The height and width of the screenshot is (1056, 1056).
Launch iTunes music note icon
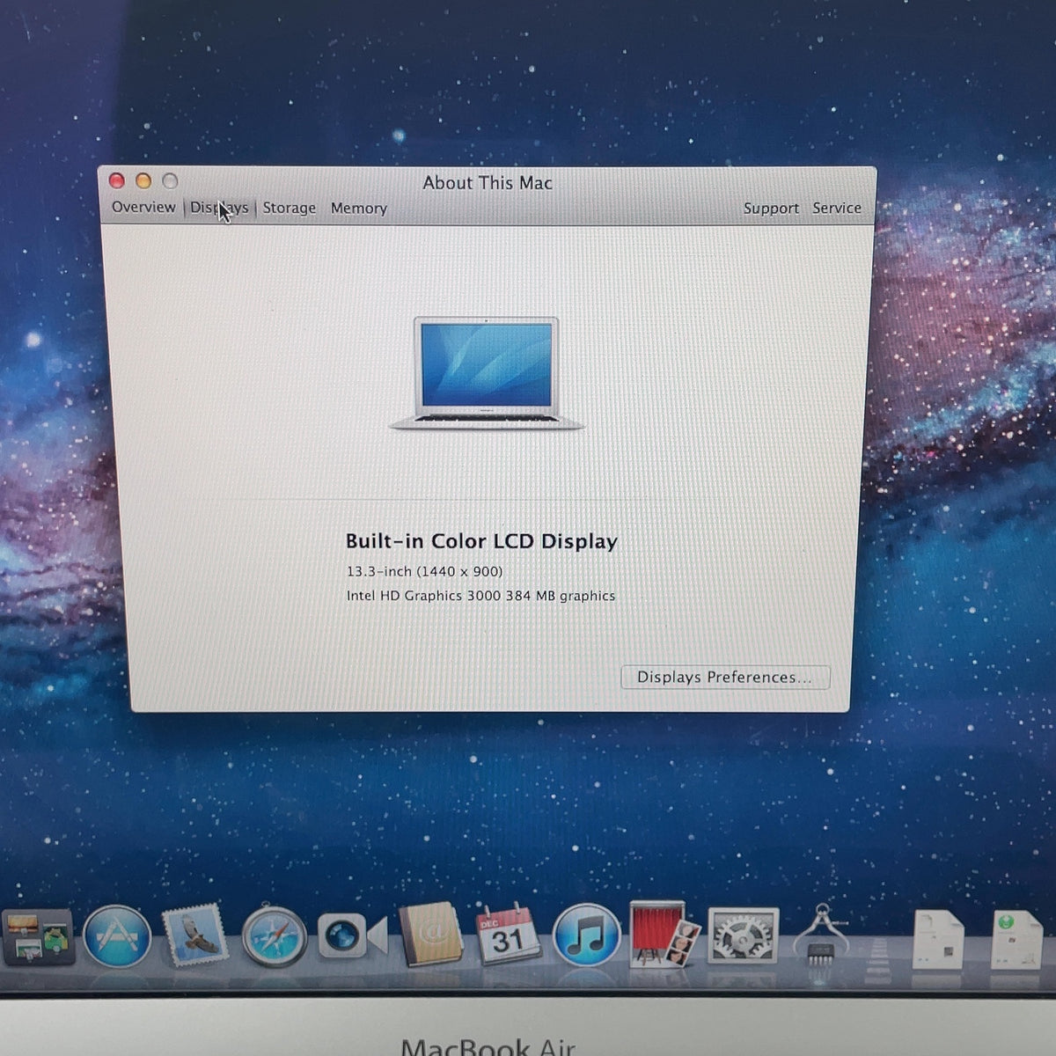pyautogui.click(x=586, y=935)
